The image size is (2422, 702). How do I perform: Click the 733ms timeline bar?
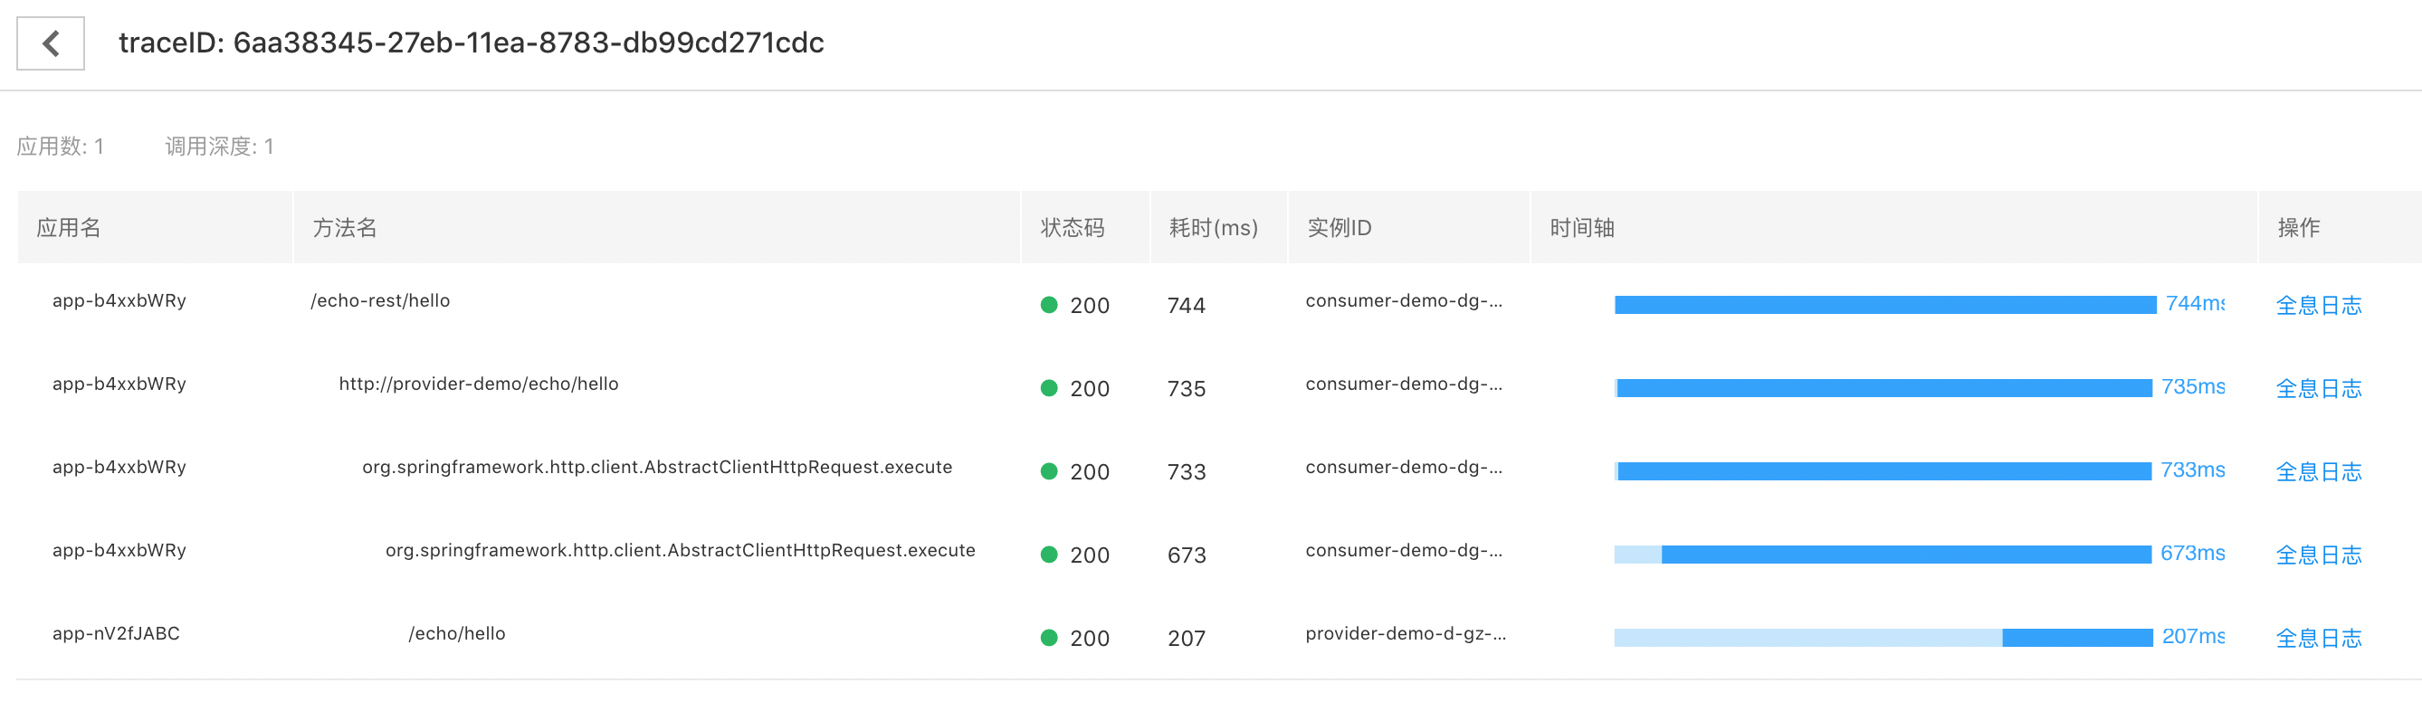click(x=1883, y=470)
